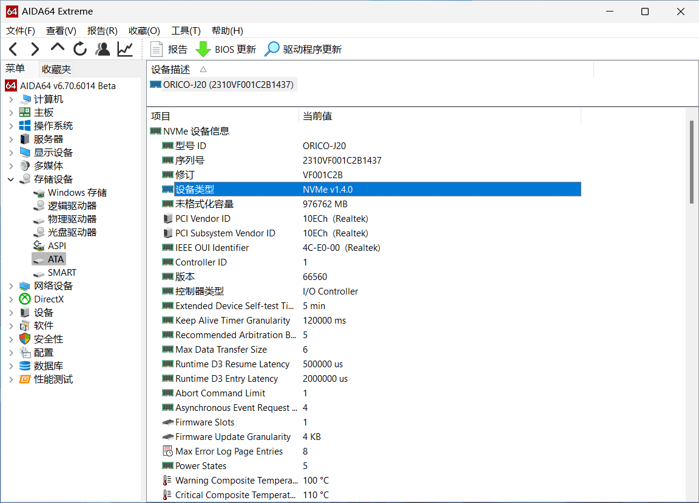Click the PCI Vendor ID chip icon
The height and width of the screenshot is (503, 699).
click(167, 219)
